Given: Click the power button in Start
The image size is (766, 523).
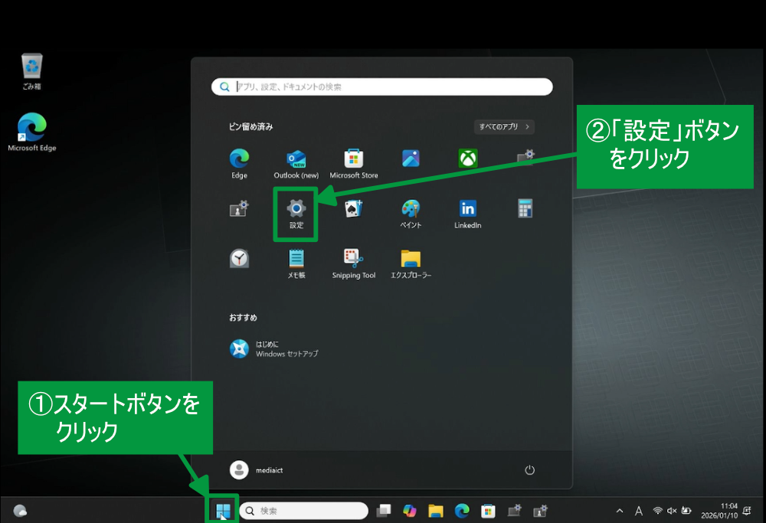Looking at the screenshot, I should (x=529, y=470).
